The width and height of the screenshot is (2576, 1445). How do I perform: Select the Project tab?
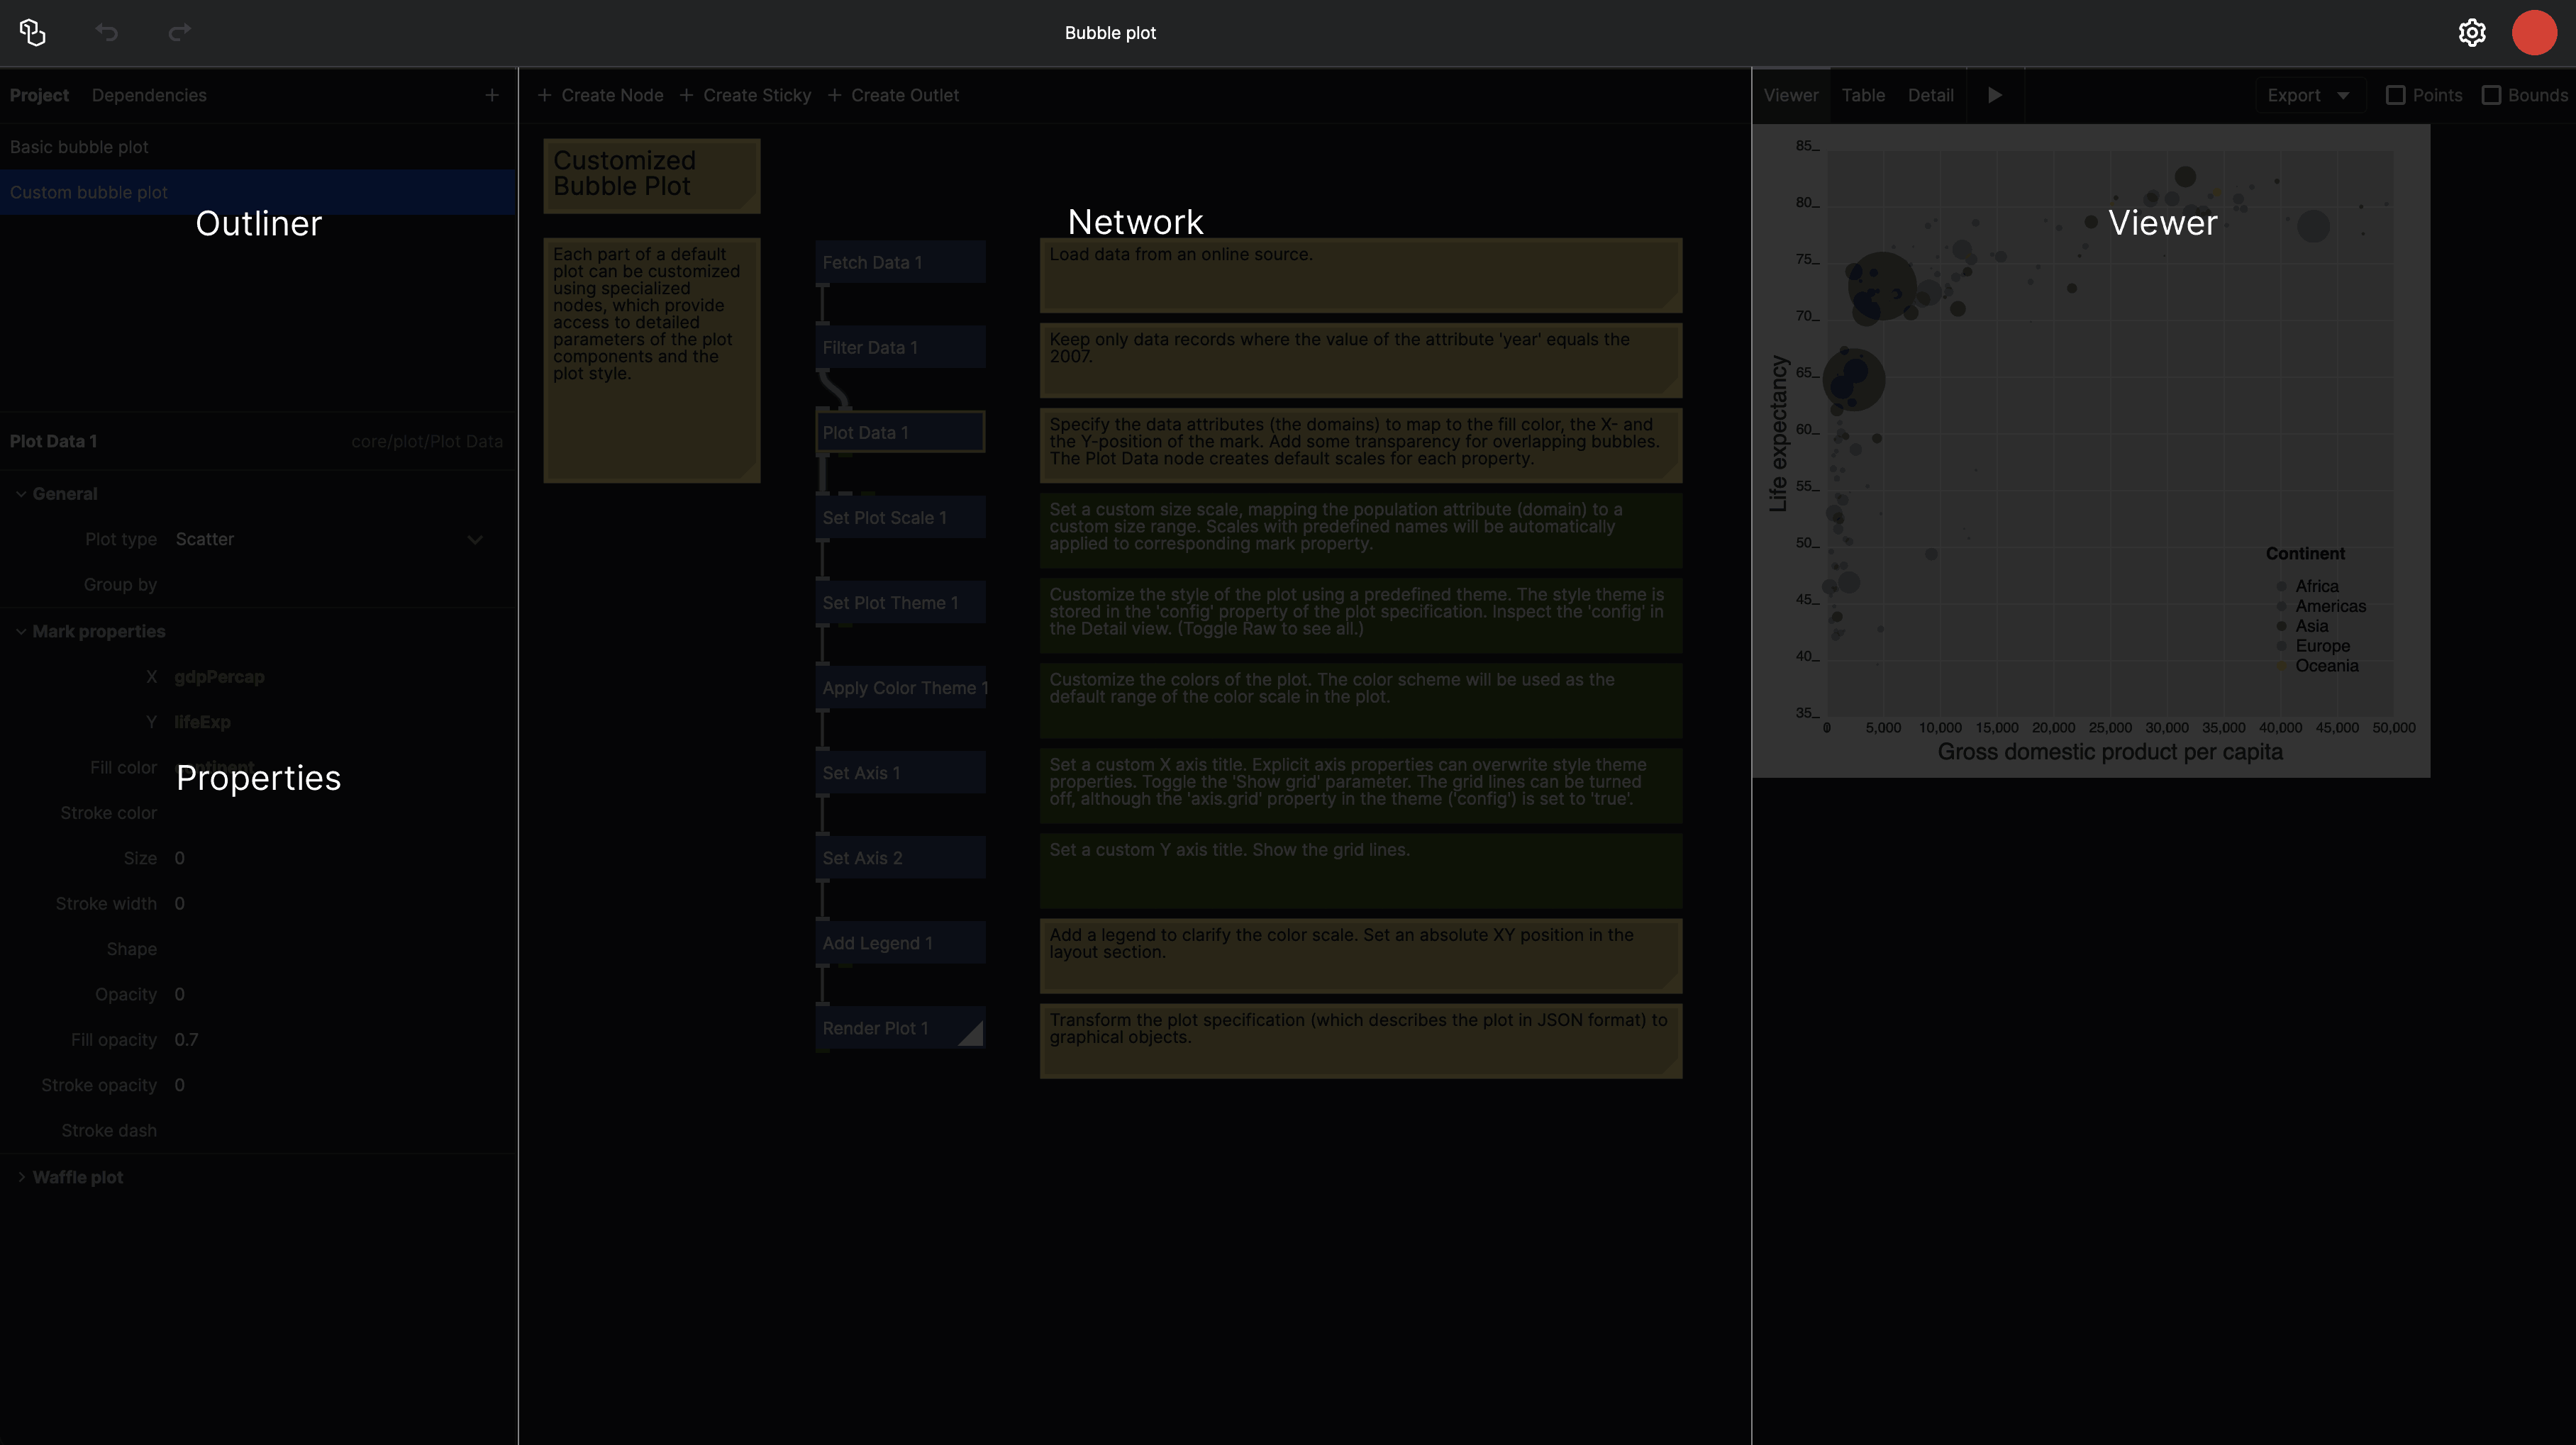click(x=39, y=95)
